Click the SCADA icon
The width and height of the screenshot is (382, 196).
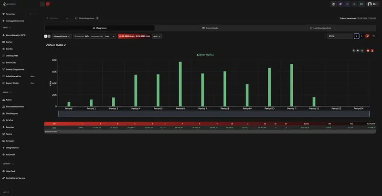click(4, 120)
